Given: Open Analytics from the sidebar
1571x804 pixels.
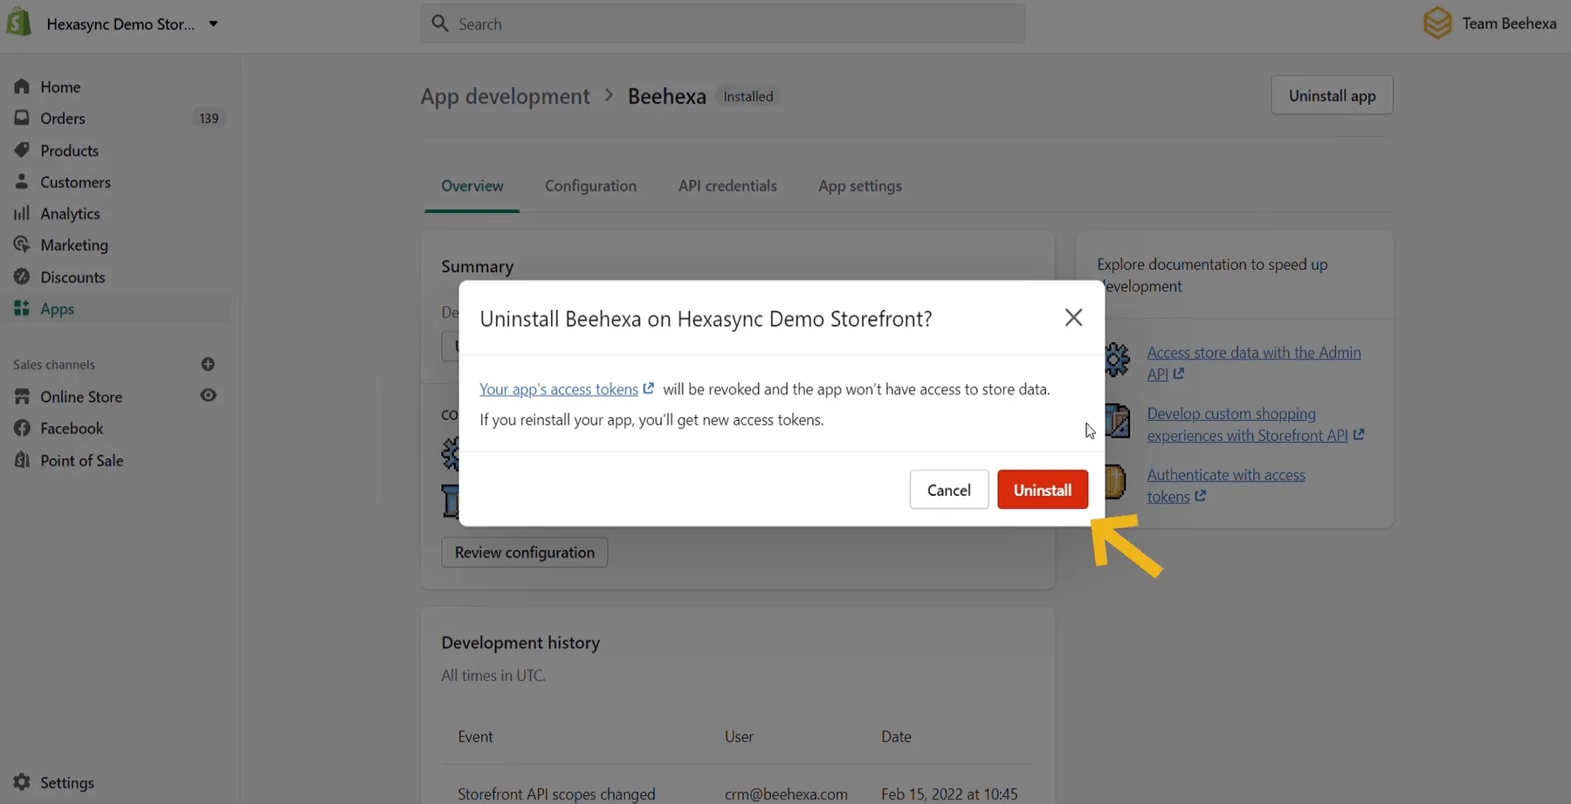Looking at the screenshot, I should pos(70,213).
